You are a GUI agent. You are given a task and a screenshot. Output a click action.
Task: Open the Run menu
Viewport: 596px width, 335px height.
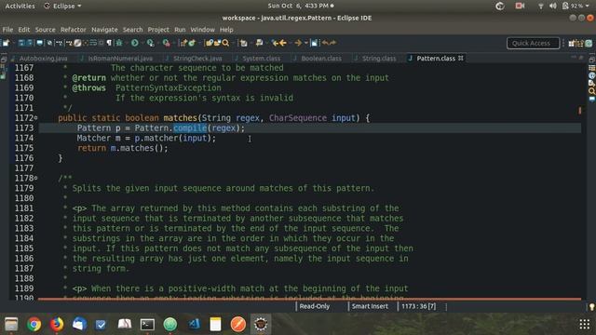click(180, 30)
